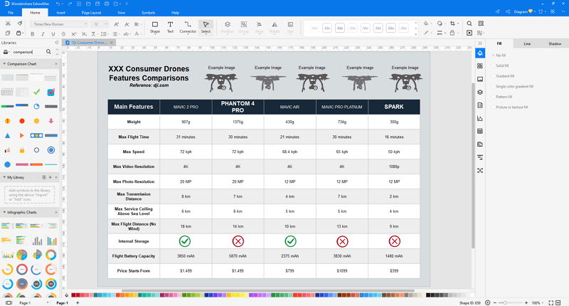Click the zoom slider in status bar
Screen dimensions: 569x306
(x=509, y=302)
